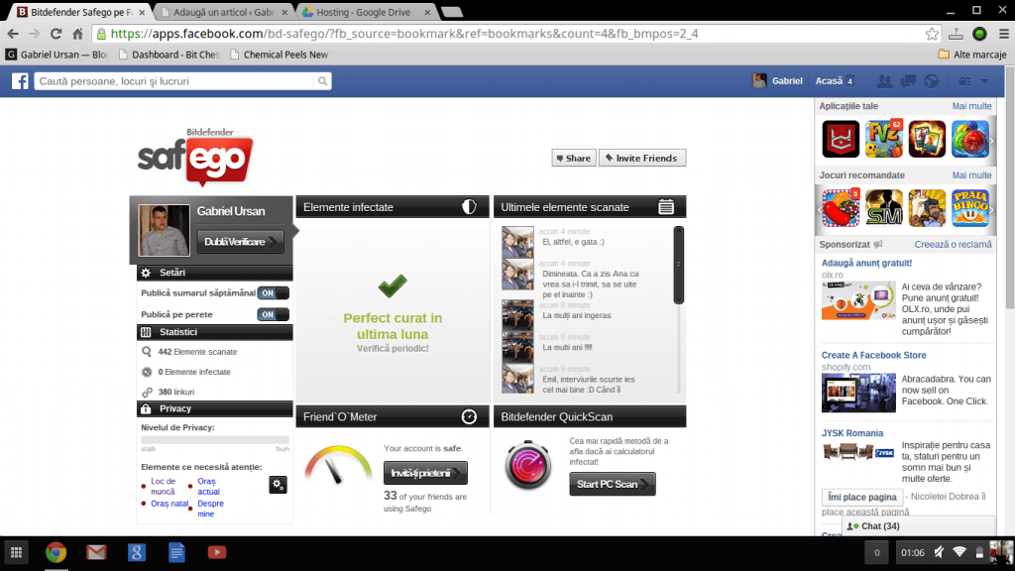Click the Îmi place pagina button
Screen dimensions: 1015x571
click(x=862, y=497)
